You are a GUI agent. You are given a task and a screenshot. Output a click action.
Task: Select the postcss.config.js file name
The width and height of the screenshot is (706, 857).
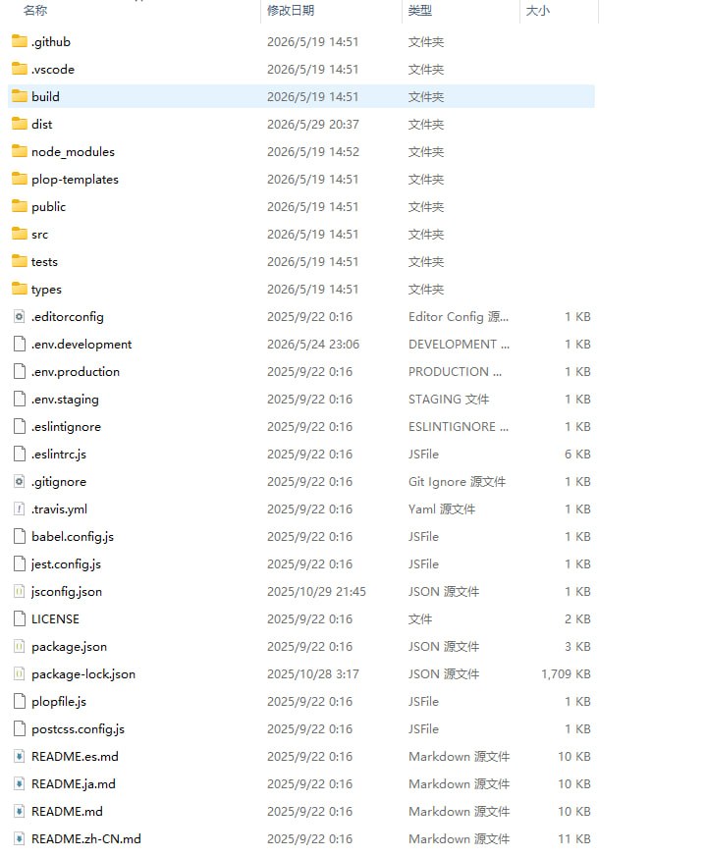coord(78,729)
